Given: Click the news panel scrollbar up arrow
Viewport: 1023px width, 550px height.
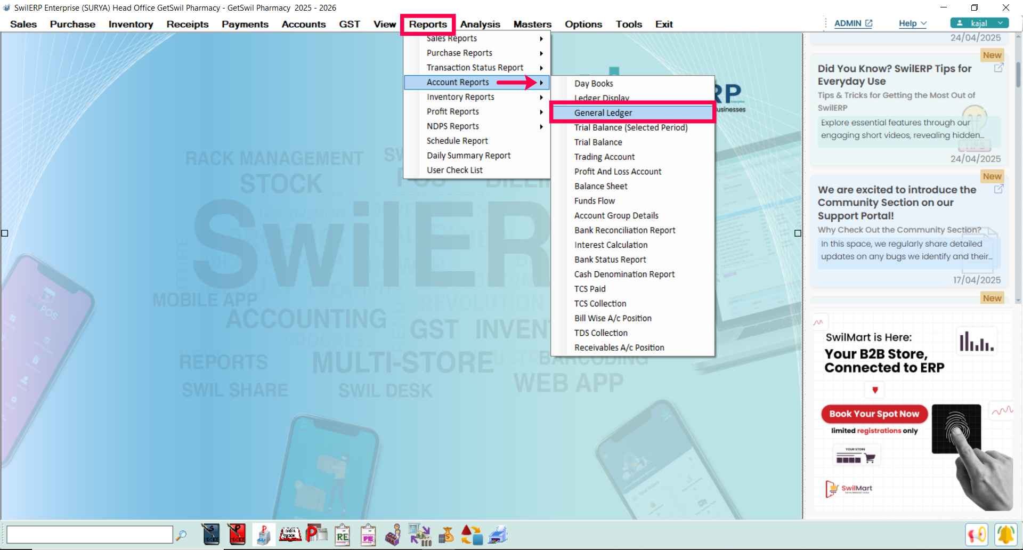Looking at the screenshot, I should pyautogui.click(x=1018, y=36).
